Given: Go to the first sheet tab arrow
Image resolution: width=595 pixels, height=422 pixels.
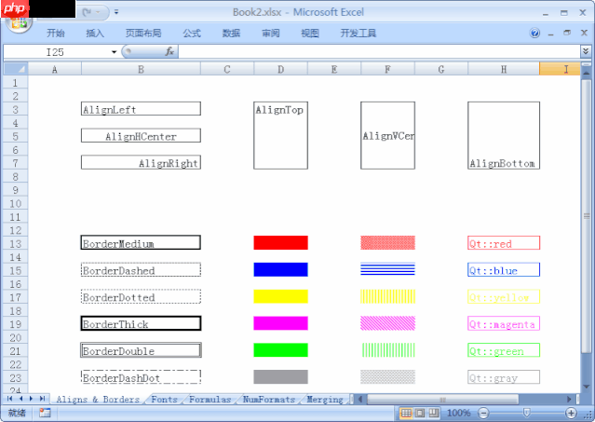Looking at the screenshot, I should tap(10, 399).
